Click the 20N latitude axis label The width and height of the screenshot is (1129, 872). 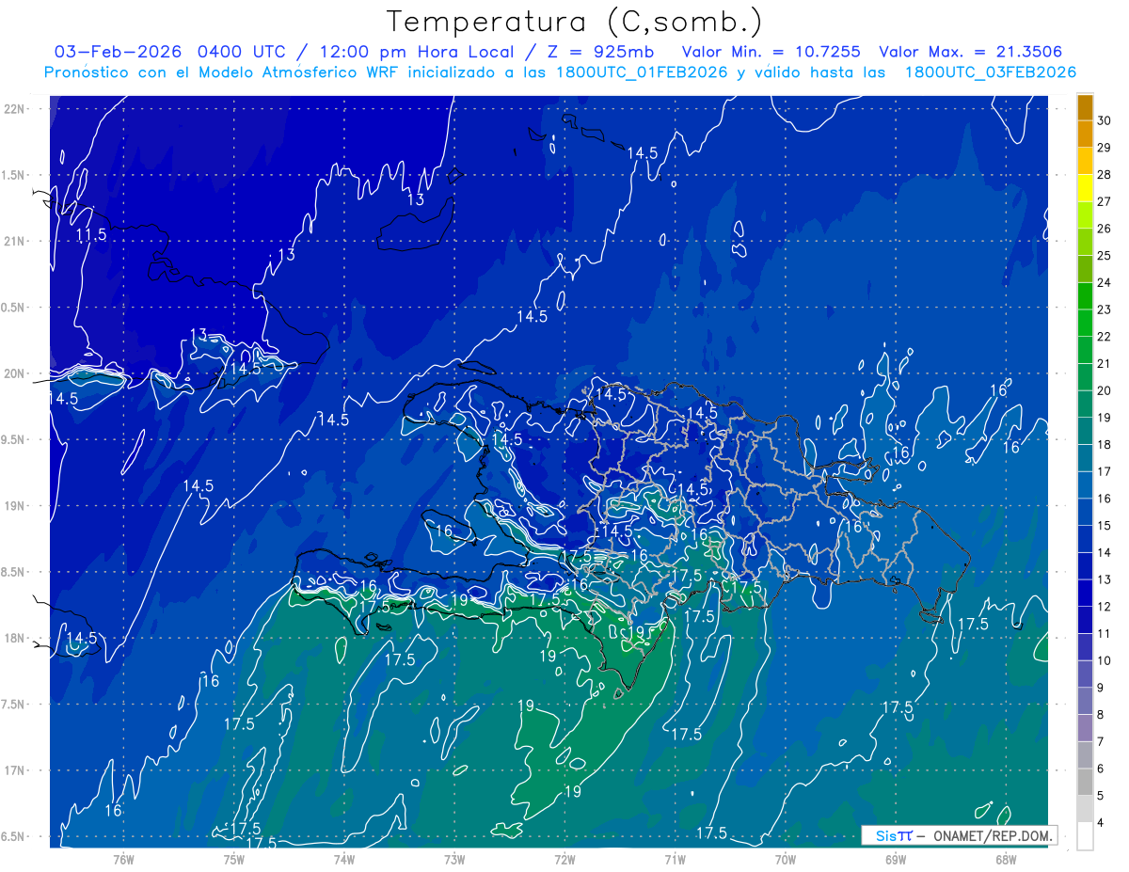pyautogui.click(x=16, y=373)
